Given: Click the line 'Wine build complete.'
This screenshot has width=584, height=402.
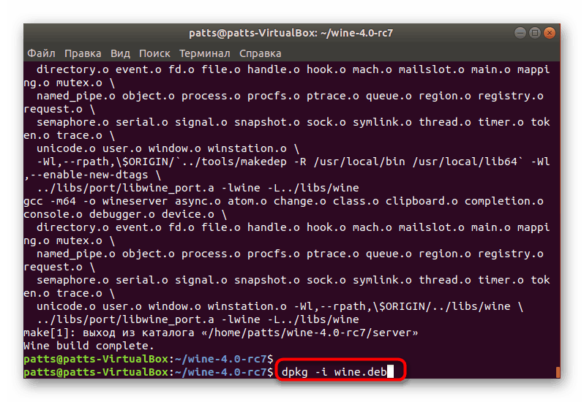Looking at the screenshot, I should (x=89, y=346).
